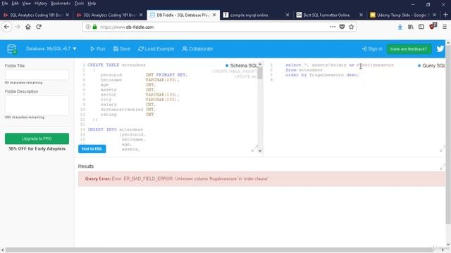Open the Library icon in toolbar
Screen dimensions: 451x253
pyautogui.click(x=410, y=27)
